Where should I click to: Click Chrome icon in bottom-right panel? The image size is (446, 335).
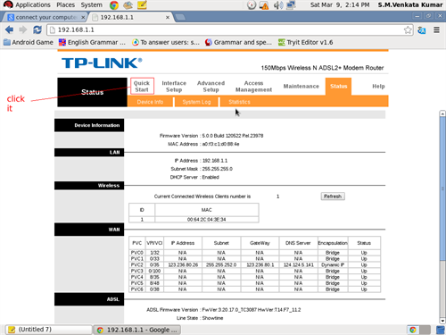[x=413, y=330]
